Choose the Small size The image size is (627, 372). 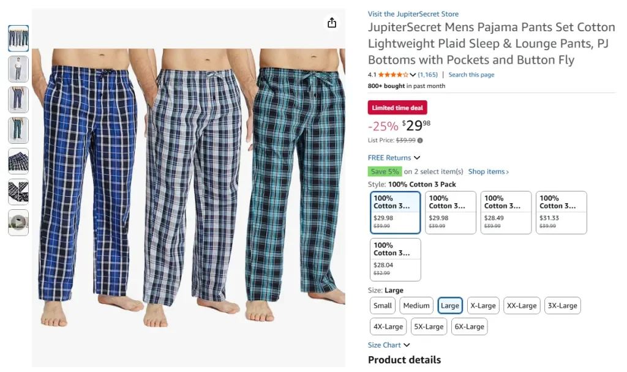coord(382,305)
